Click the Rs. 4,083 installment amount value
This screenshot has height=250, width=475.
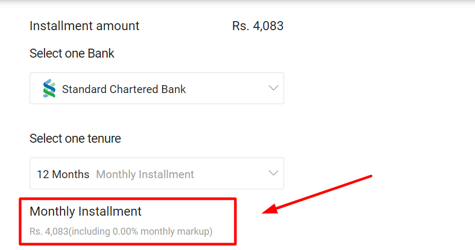[x=258, y=26]
